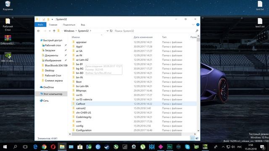
Task: Launch Google Chrome from taskbar
Action: pyautogui.click(x=44, y=147)
